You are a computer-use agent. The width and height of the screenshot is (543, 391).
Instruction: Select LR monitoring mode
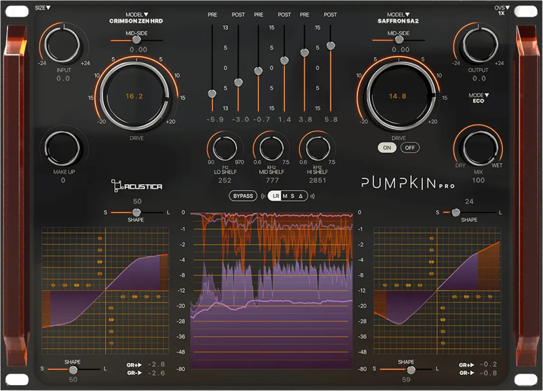point(276,196)
